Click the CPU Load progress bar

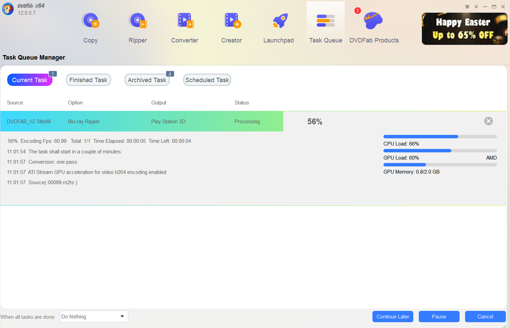pyautogui.click(x=440, y=137)
